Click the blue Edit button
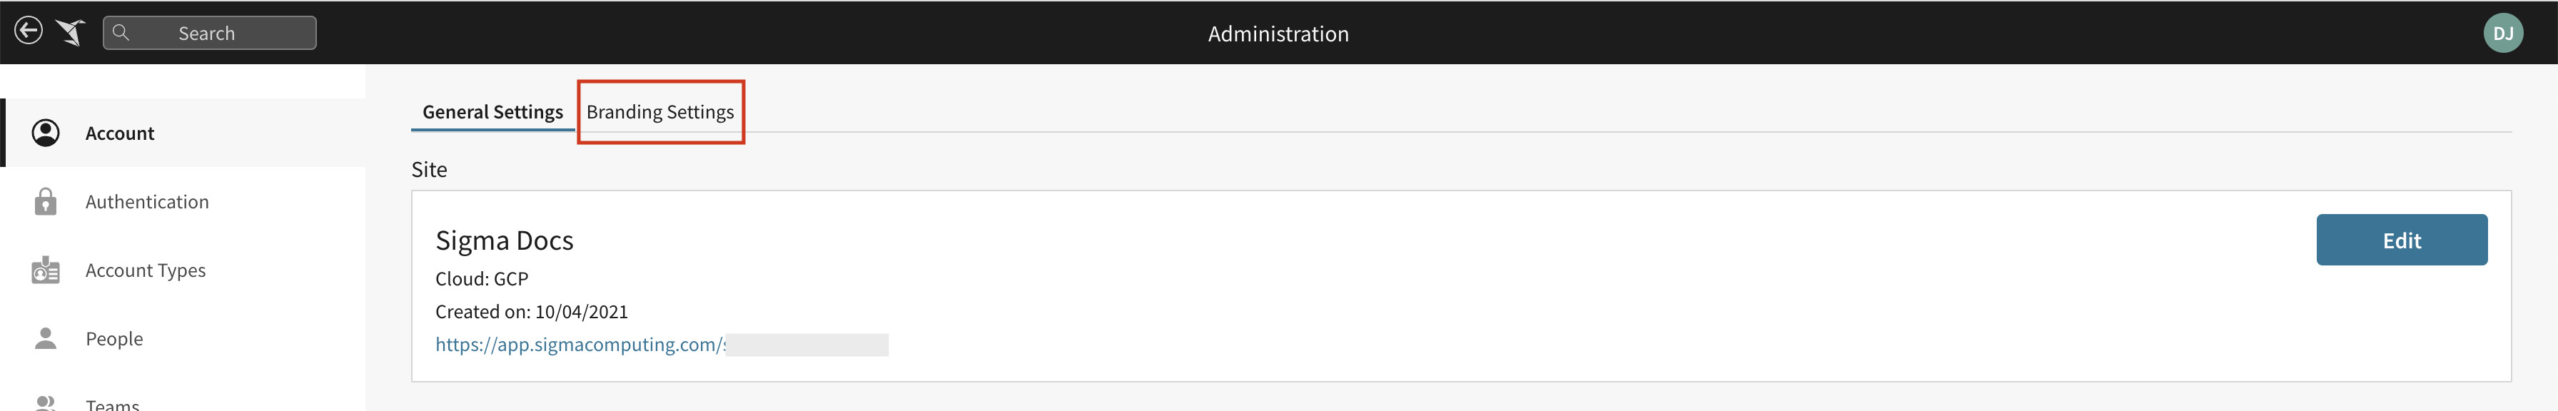This screenshot has width=2558, height=411. click(2401, 239)
